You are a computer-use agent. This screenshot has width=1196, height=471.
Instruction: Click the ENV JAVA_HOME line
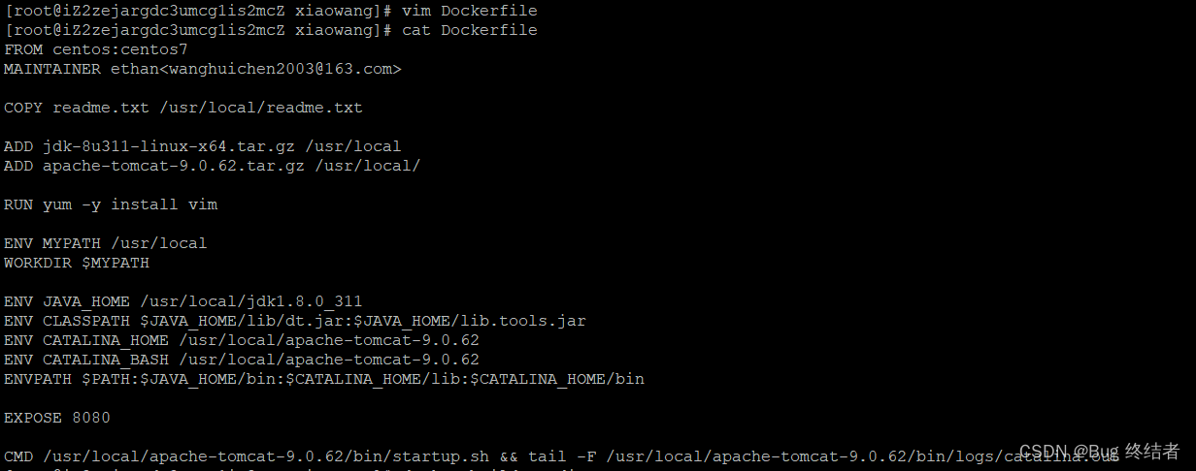tap(183, 301)
